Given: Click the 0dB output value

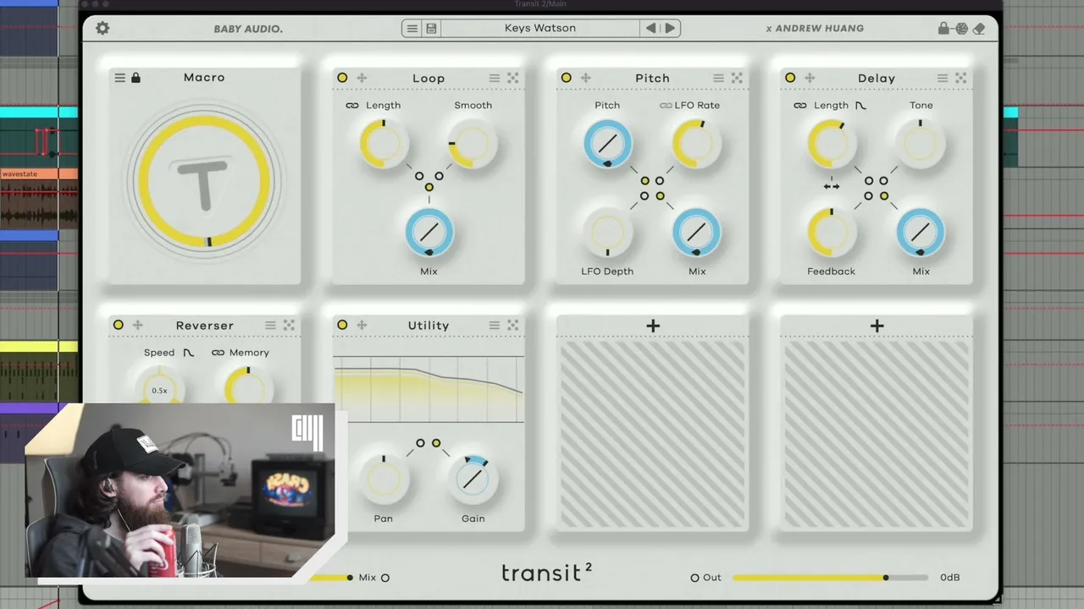Looking at the screenshot, I should (950, 578).
